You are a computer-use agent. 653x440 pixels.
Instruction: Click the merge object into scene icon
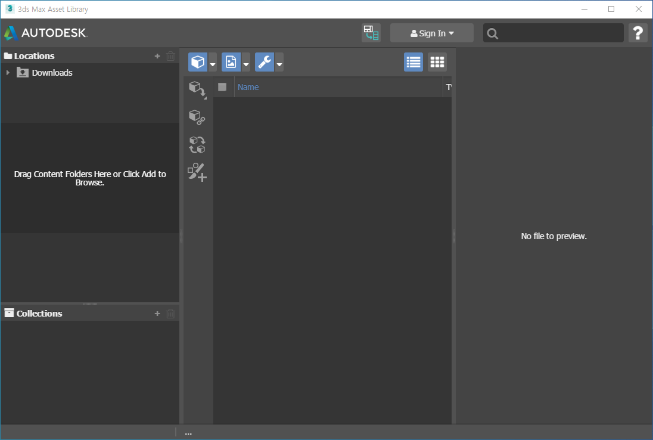point(197,89)
